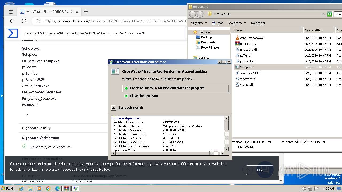
Task: Click the VirusTotal URL address bar
Action: pyautogui.click(x=115, y=21)
